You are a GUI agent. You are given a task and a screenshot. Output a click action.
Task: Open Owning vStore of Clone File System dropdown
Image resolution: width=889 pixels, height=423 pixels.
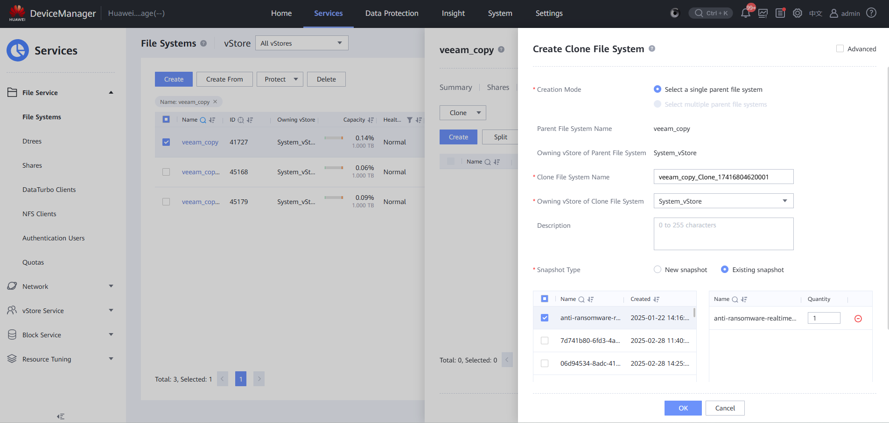point(723,201)
